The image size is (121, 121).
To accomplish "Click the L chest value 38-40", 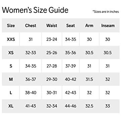I will tap(31, 93).
